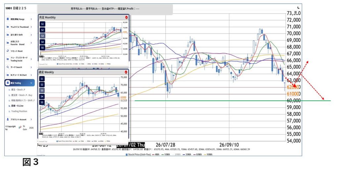Image resolution: width=339 pixels, height=169 pixels.
Task: Click the 26/09/10 date axis label
Action: pyautogui.click(x=229, y=144)
